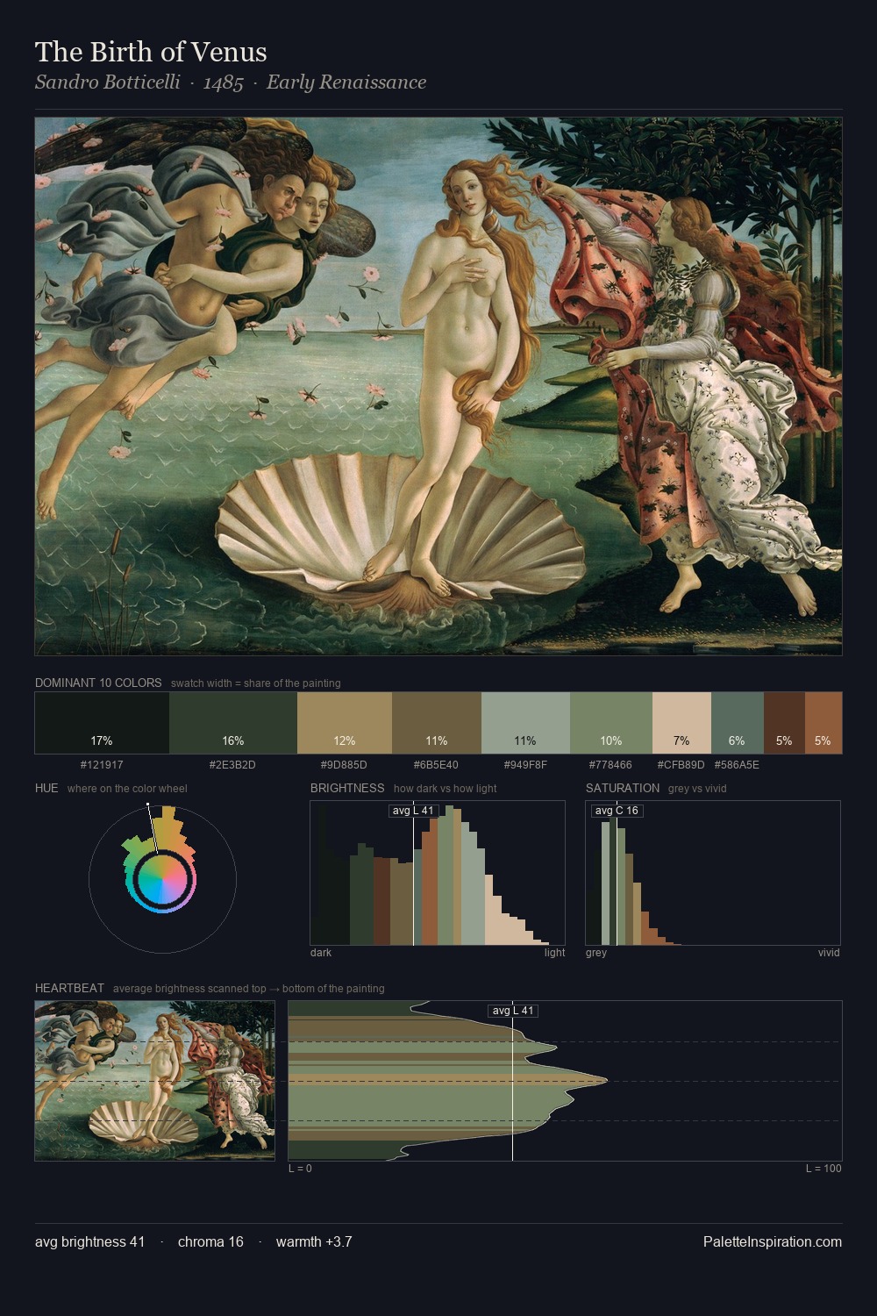Image resolution: width=877 pixels, height=1316 pixels.
Task: Click the avg L 41 label in the Heartbeat chart
Action: click(513, 1011)
